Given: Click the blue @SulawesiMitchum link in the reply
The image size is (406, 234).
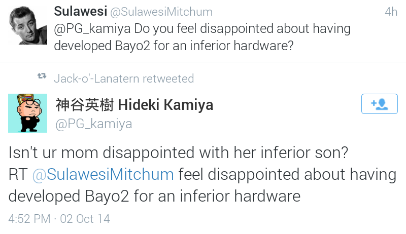Looking at the screenshot, I should pos(103,174).
